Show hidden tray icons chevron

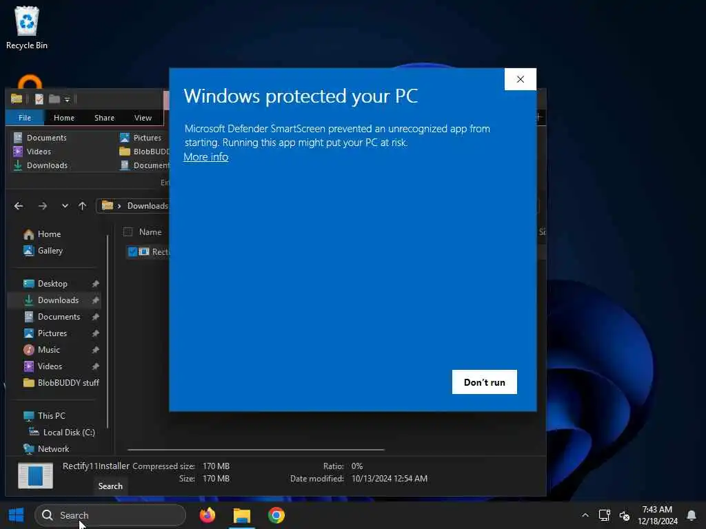tap(585, 515)
